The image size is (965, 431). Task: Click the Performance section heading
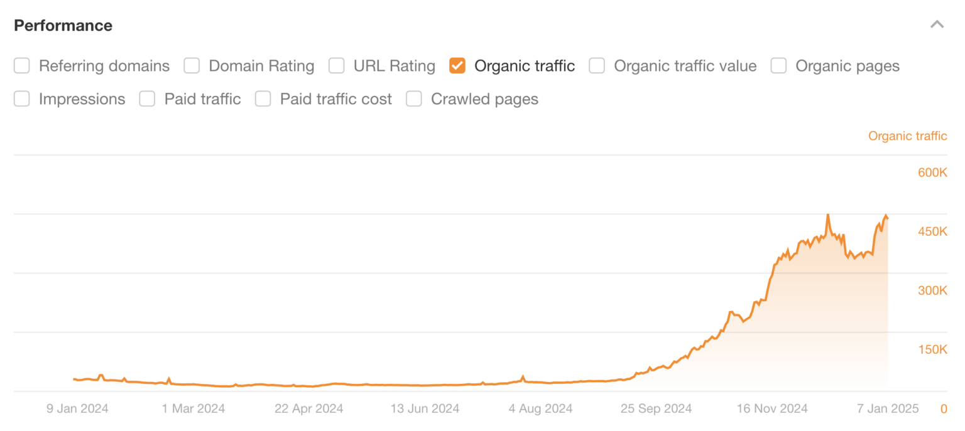tap(63, 26)
